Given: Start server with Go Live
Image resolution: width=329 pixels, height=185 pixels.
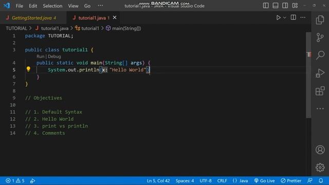Looking at the screenshot, I should [264, 180].
